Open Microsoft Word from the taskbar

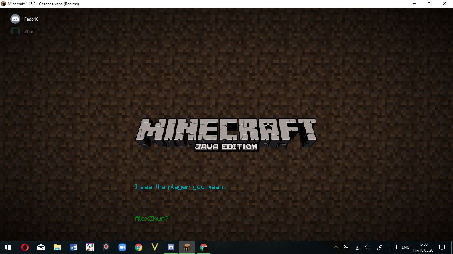pyautogui.click(x=74, y=247)
